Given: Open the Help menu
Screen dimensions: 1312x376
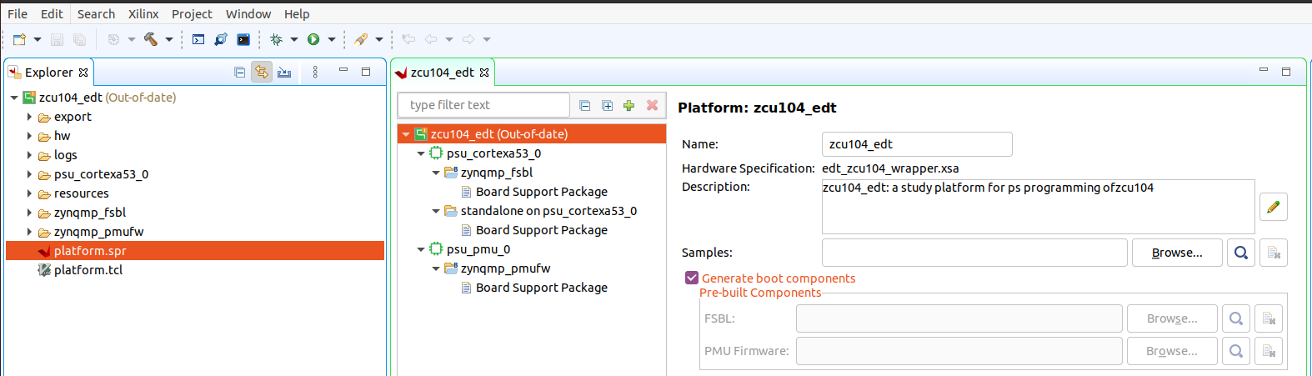Looking at the screenshot, I should coord(297,14).
